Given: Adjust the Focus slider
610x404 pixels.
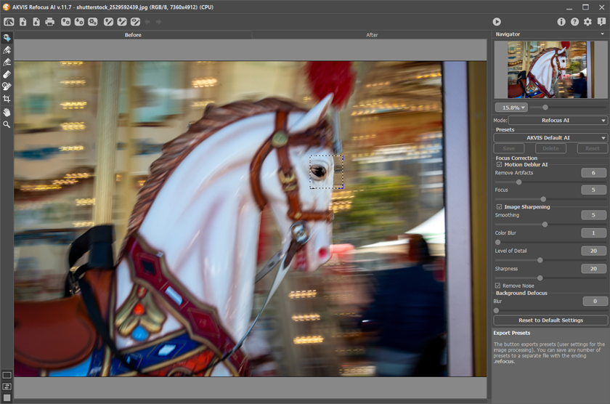Looking at the screenshot, I should click(543, 199).
